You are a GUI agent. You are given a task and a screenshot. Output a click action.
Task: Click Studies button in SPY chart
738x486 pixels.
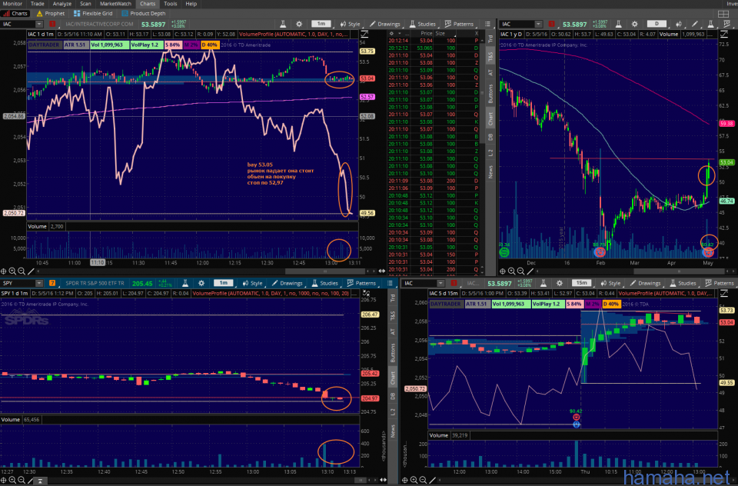point(324,283)
